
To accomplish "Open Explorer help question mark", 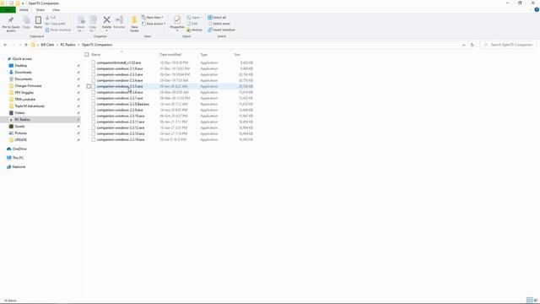I will pyautogui.click(x=537, y=9).
